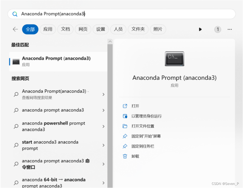Viewport: 243px width, 188px height.
Task: Expand chevron for 'start anaconda3 anaconda prompt'
Action: [x=104, y=145]
